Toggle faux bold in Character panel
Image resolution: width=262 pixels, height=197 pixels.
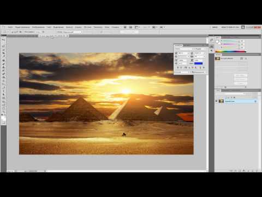tap(178, 68)
